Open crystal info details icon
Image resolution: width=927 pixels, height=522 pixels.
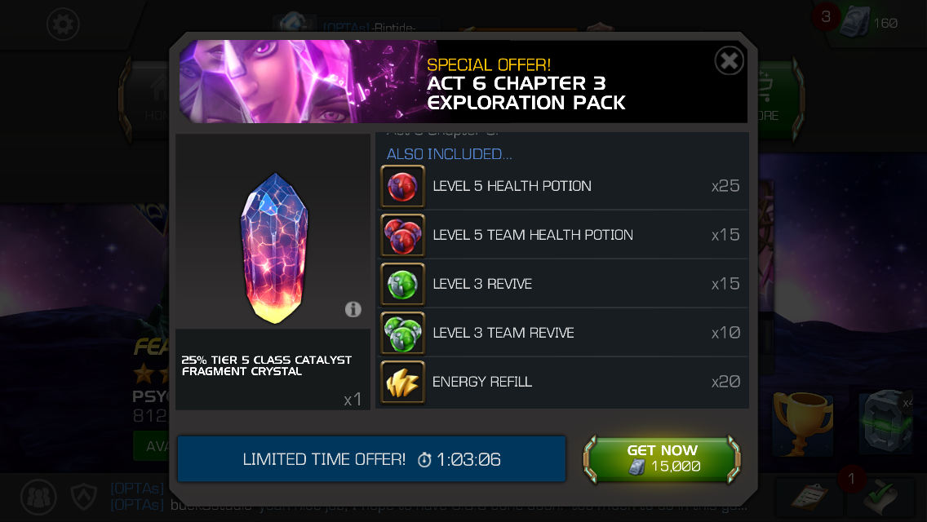[x=353, y=309]
